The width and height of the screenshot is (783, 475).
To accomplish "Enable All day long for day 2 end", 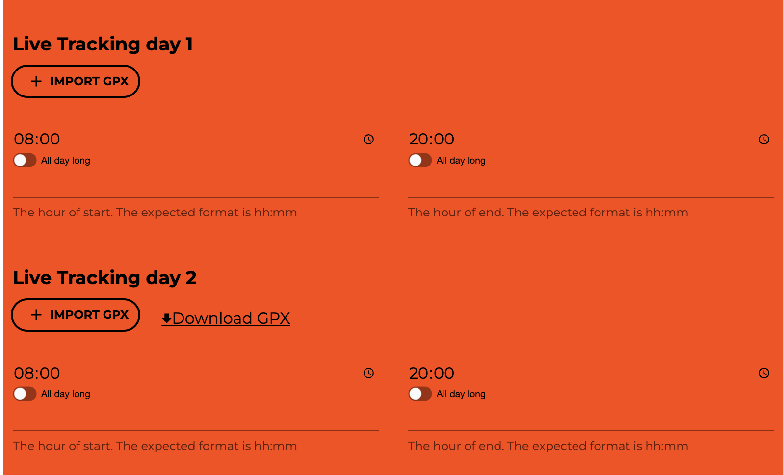I will [420, 394].
